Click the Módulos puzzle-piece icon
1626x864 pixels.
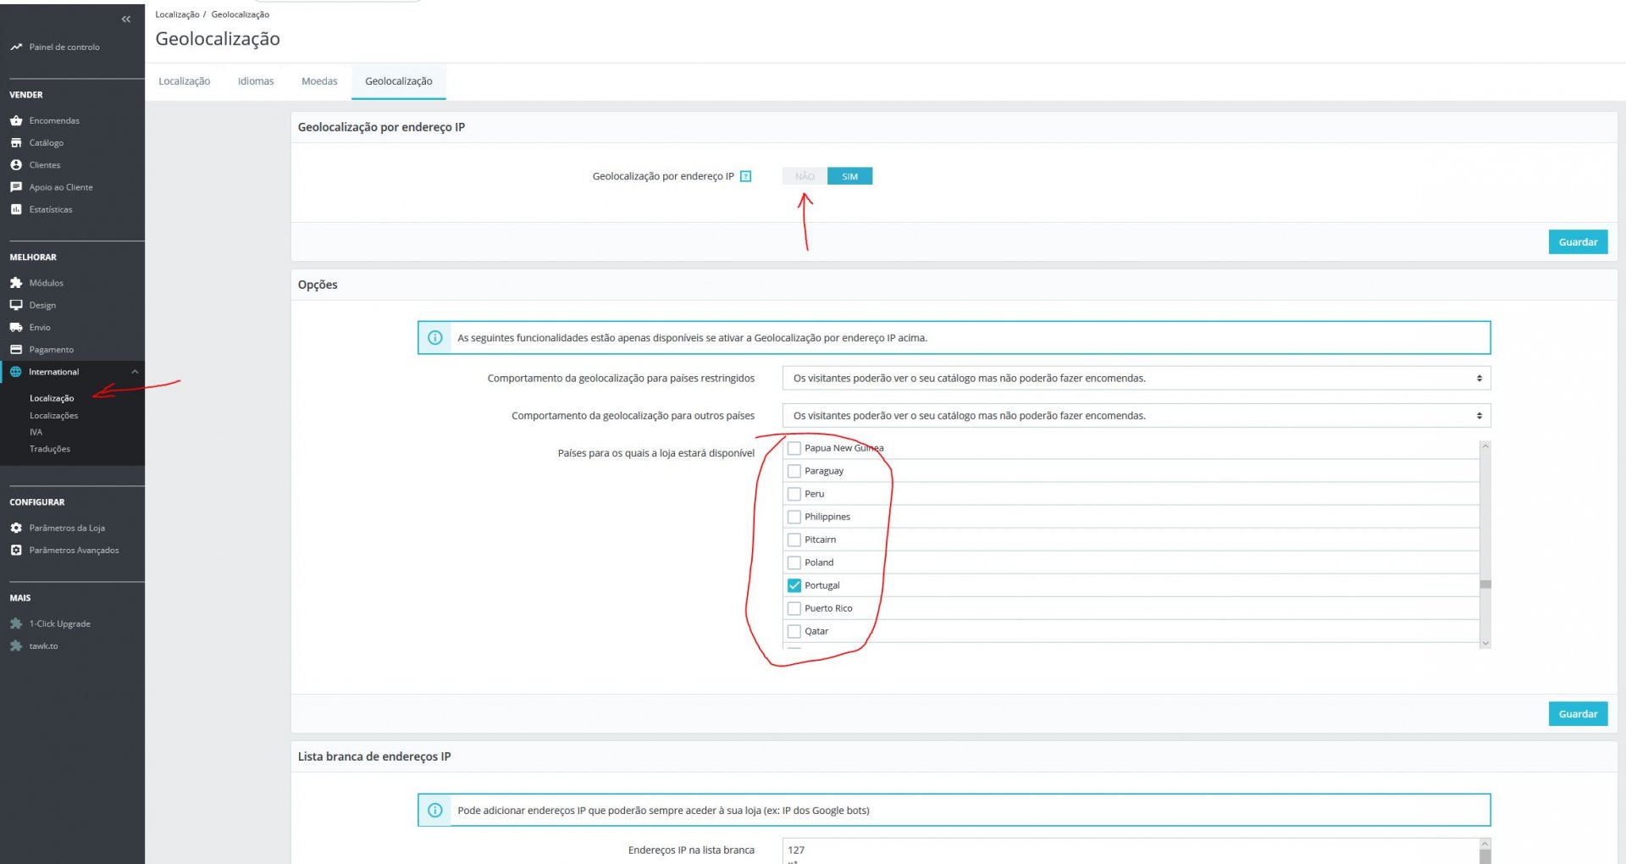(16, 283)
